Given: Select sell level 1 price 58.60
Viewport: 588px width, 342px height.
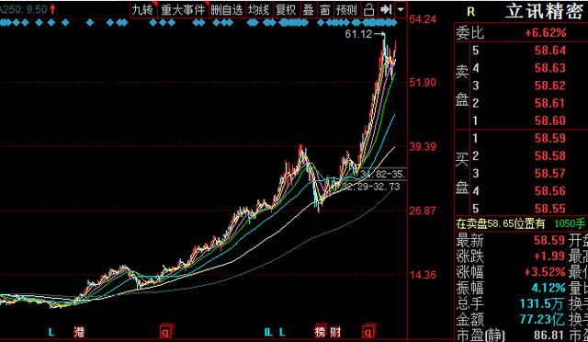Looking at the screenshot, I should tap(550, 120).
